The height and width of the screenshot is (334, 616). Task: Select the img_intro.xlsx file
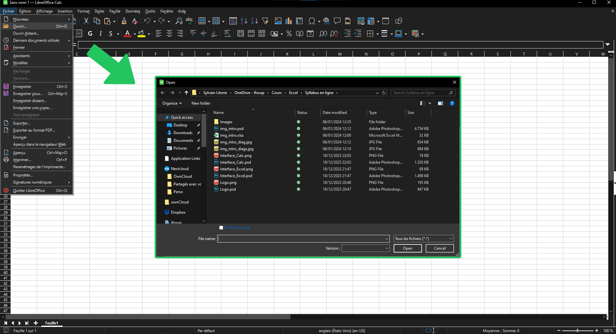pos(232,135)
